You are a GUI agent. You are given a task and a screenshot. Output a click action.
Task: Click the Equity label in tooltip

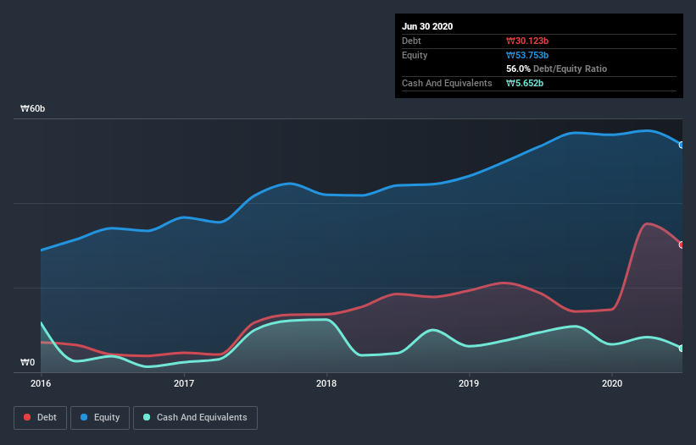pos(415,55)
